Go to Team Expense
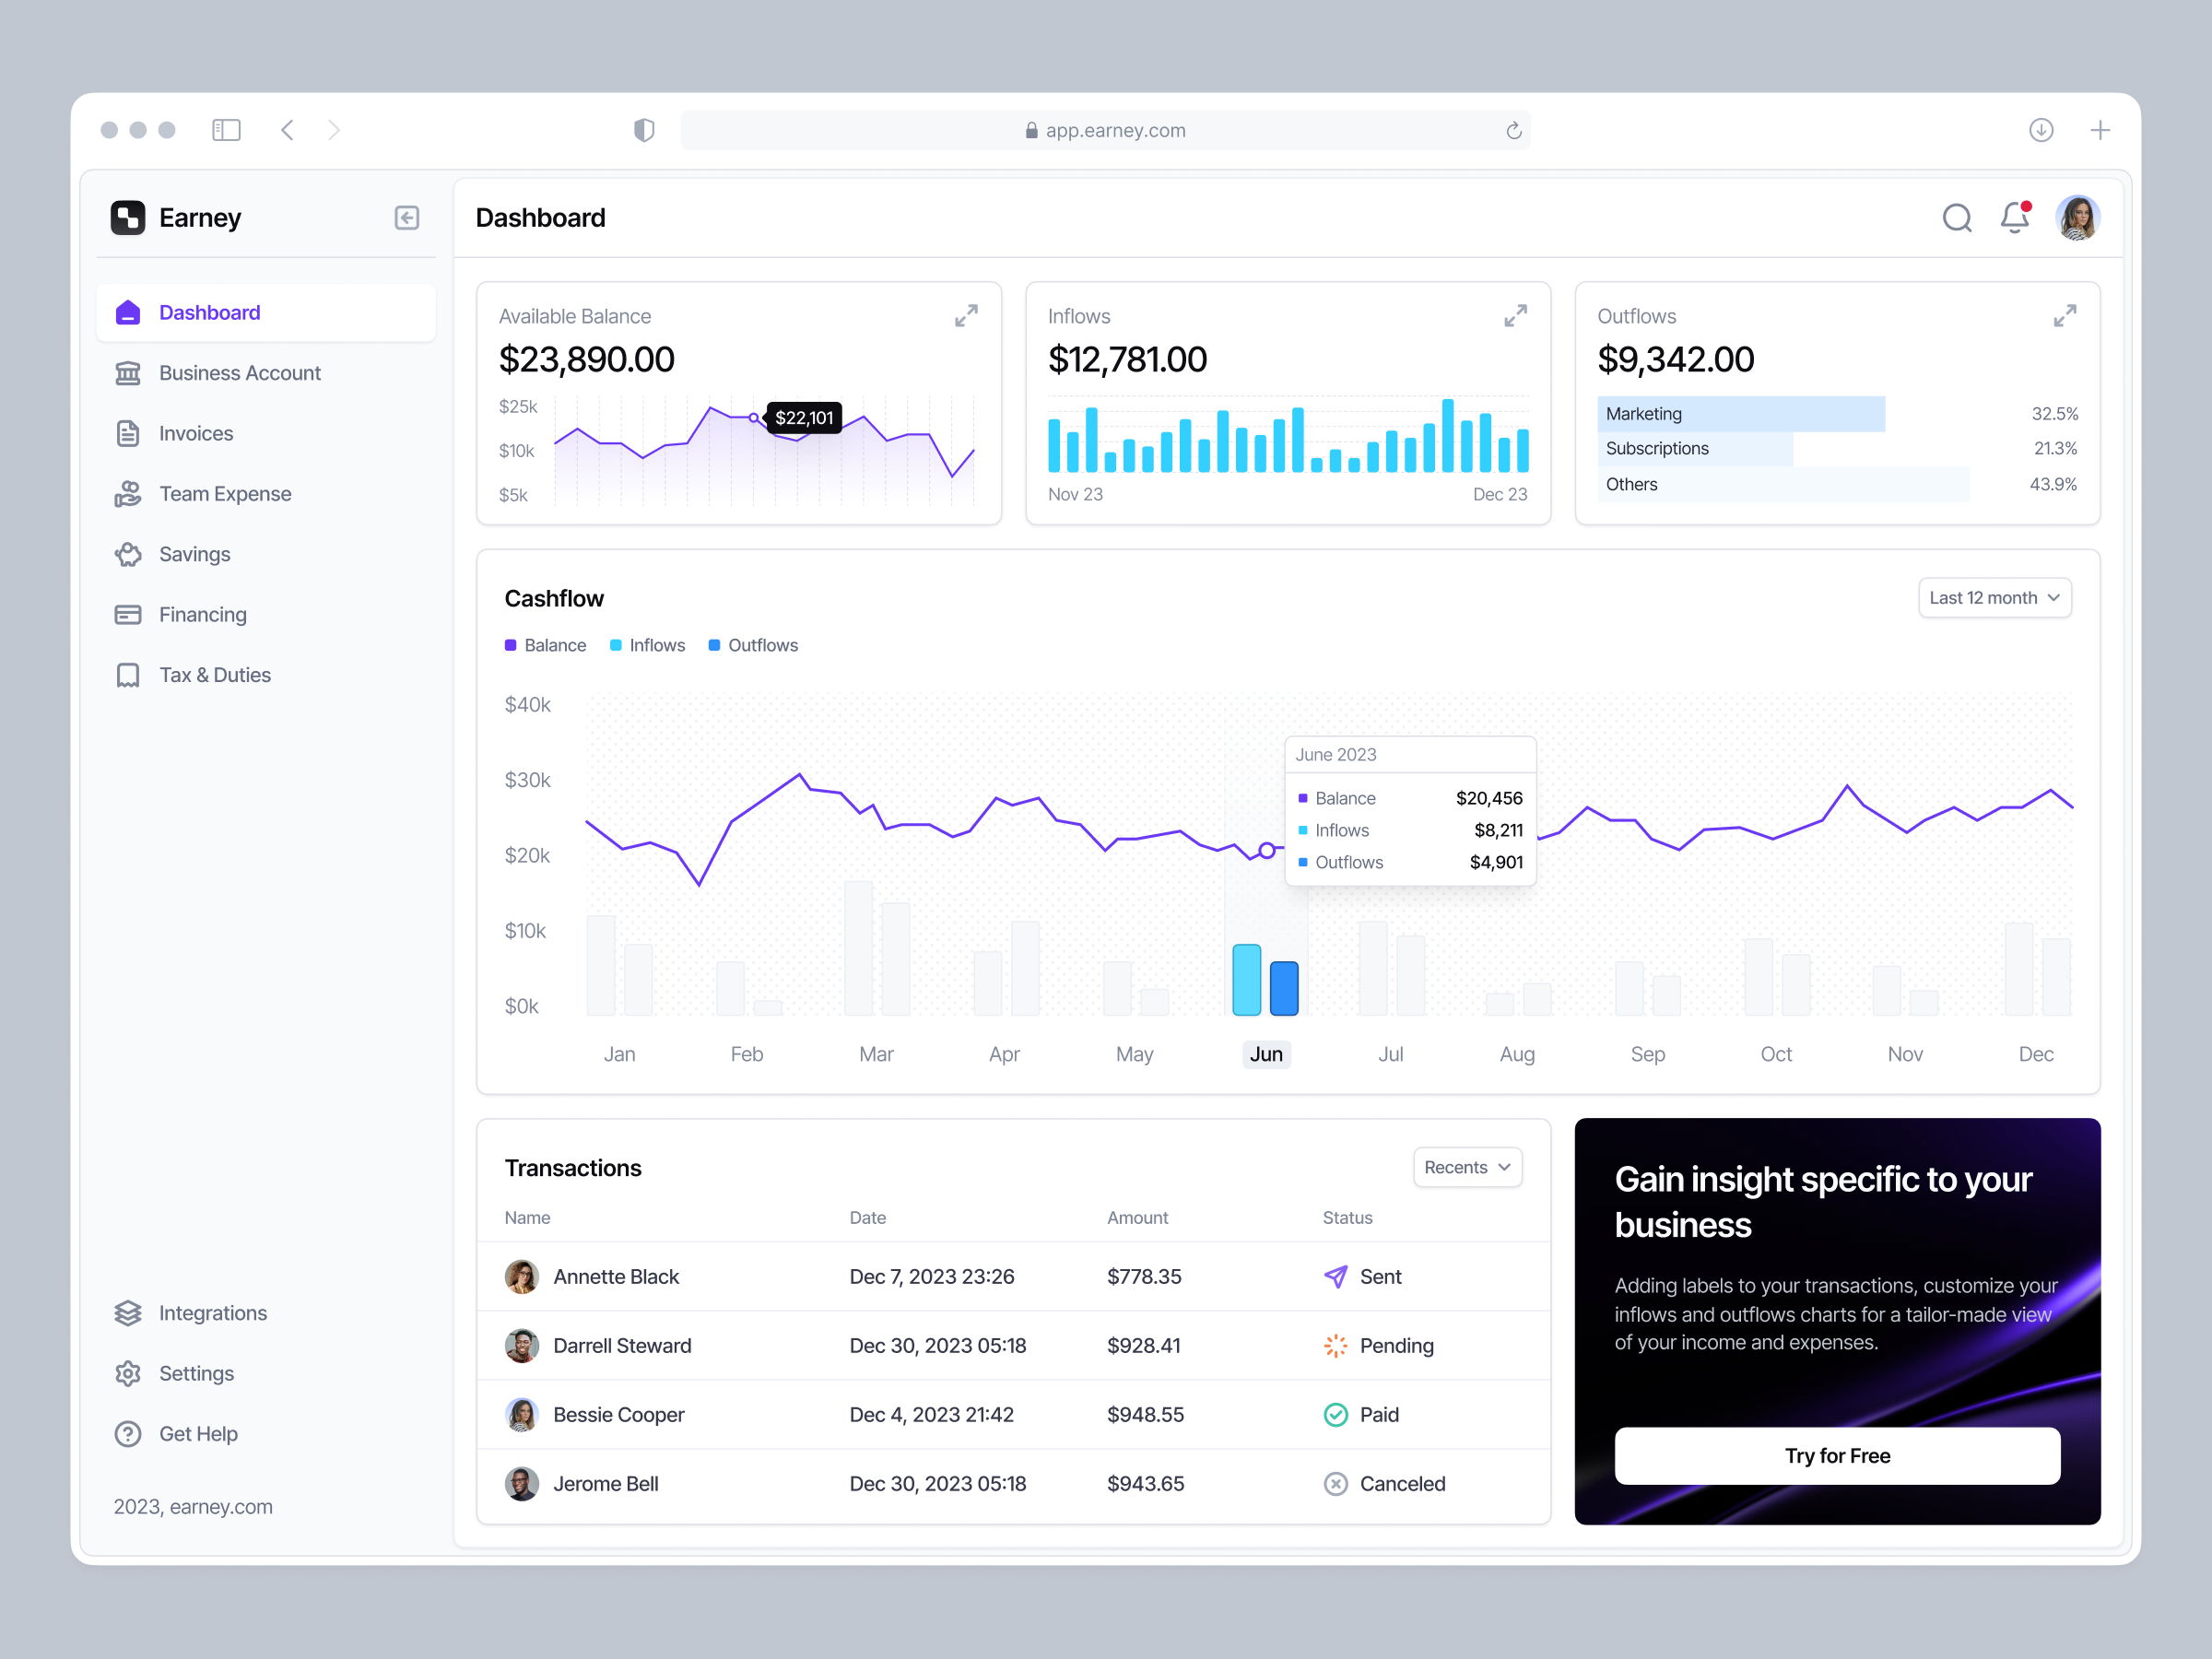Screen dimensions: 2212x1659 [224, 493]
